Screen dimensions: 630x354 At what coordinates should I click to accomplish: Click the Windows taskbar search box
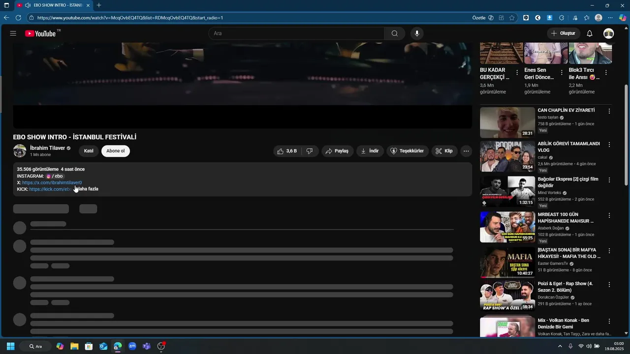(35, 346)
